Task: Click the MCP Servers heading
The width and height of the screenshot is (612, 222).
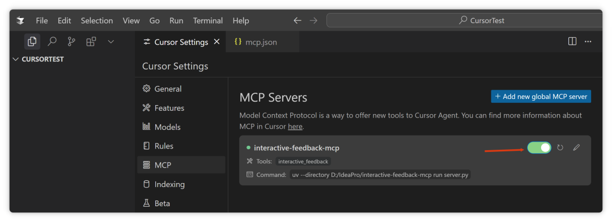Action: [x=273, y=98]
